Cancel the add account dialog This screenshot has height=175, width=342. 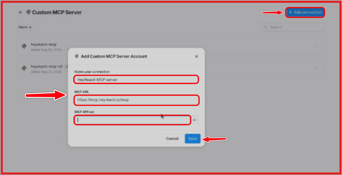(172, 139)
